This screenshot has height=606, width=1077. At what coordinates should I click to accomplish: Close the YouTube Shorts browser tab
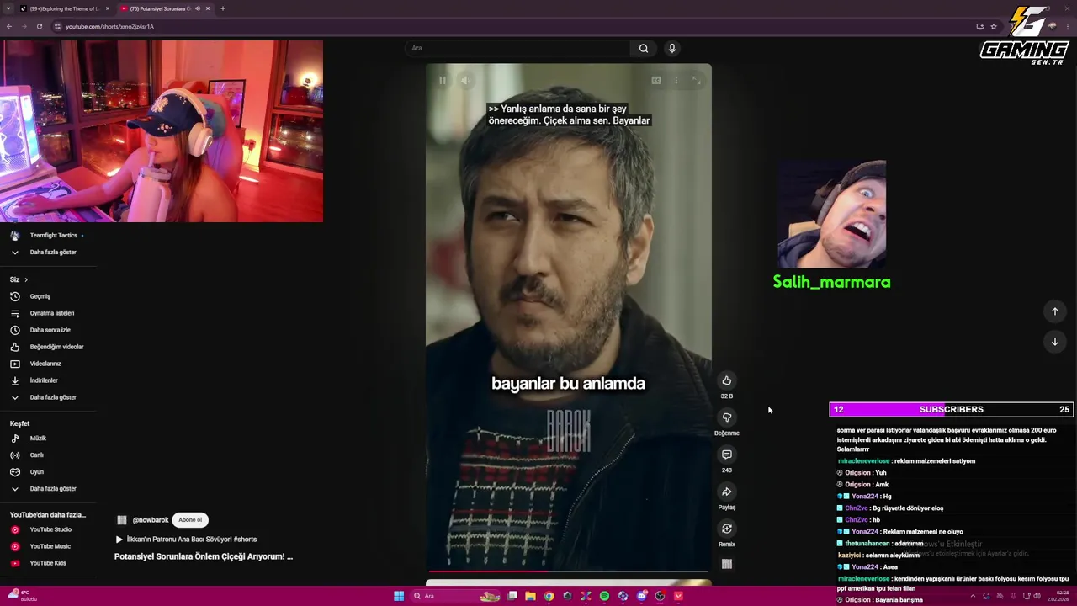pos(208,8)
